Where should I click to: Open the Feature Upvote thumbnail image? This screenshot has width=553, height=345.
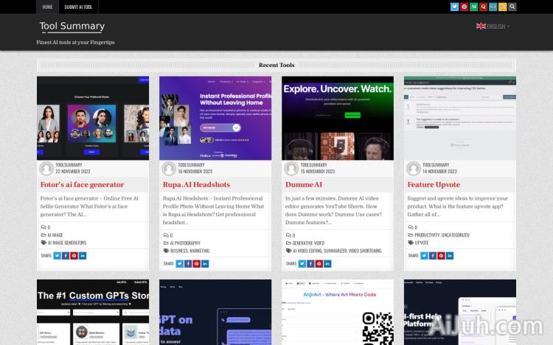pos(459,118)
